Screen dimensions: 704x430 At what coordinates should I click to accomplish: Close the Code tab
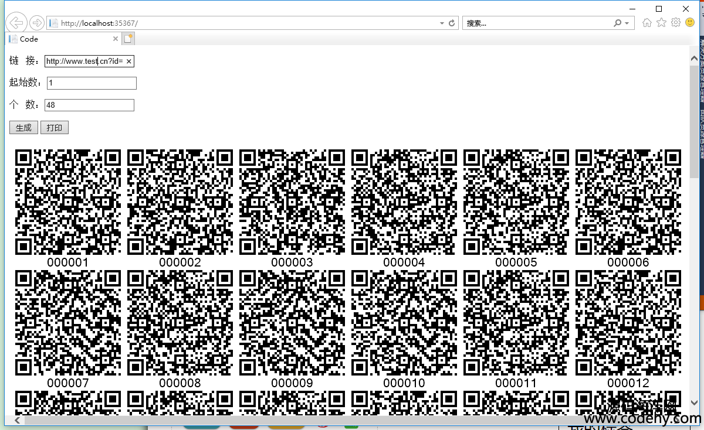(x=115, y=39)
